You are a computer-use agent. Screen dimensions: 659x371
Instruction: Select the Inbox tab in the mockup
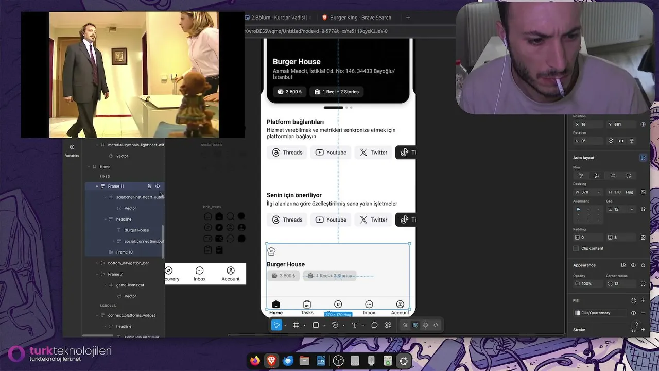click(369, 308)
